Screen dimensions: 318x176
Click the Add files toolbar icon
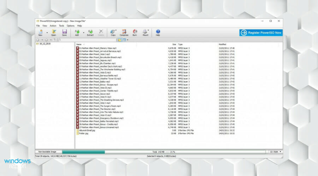tap(77, 32)
